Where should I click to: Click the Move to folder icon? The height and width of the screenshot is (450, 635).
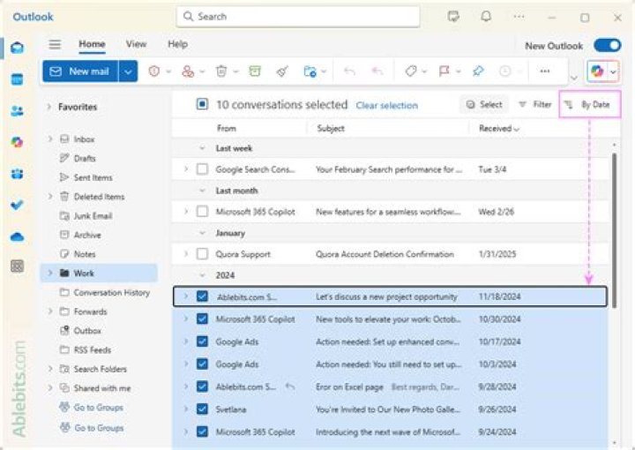pyautogui.click(x=310, y=71)
